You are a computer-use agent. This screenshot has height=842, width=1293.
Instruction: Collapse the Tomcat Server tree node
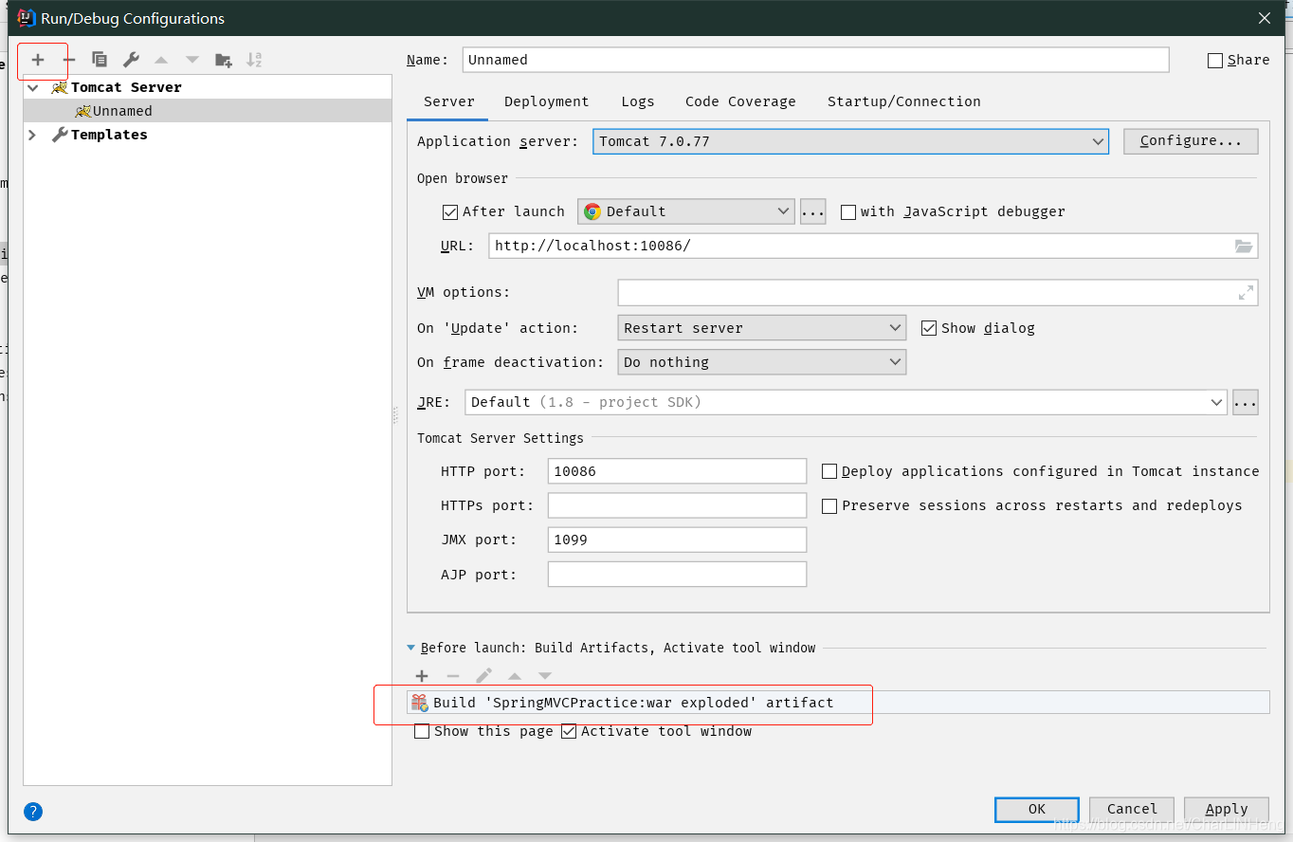tap(33, 87)
